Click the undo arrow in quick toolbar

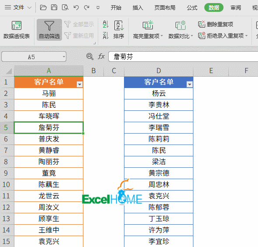(x=76, y=7)
